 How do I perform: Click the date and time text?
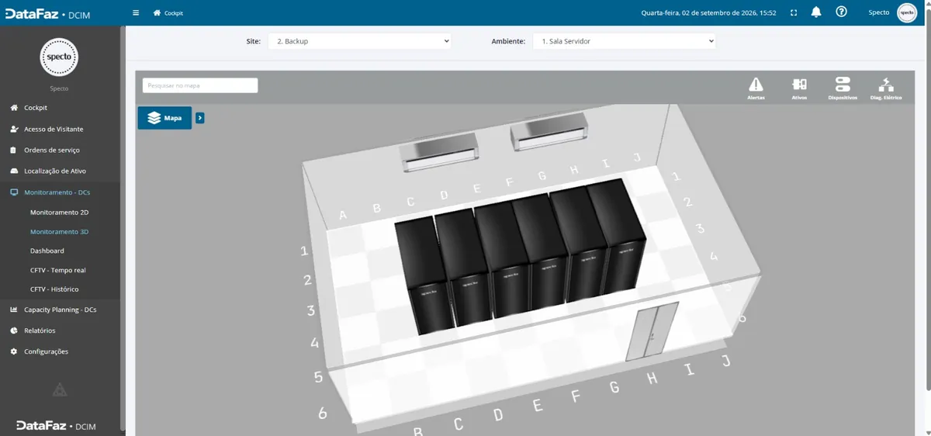coord(709,13)
